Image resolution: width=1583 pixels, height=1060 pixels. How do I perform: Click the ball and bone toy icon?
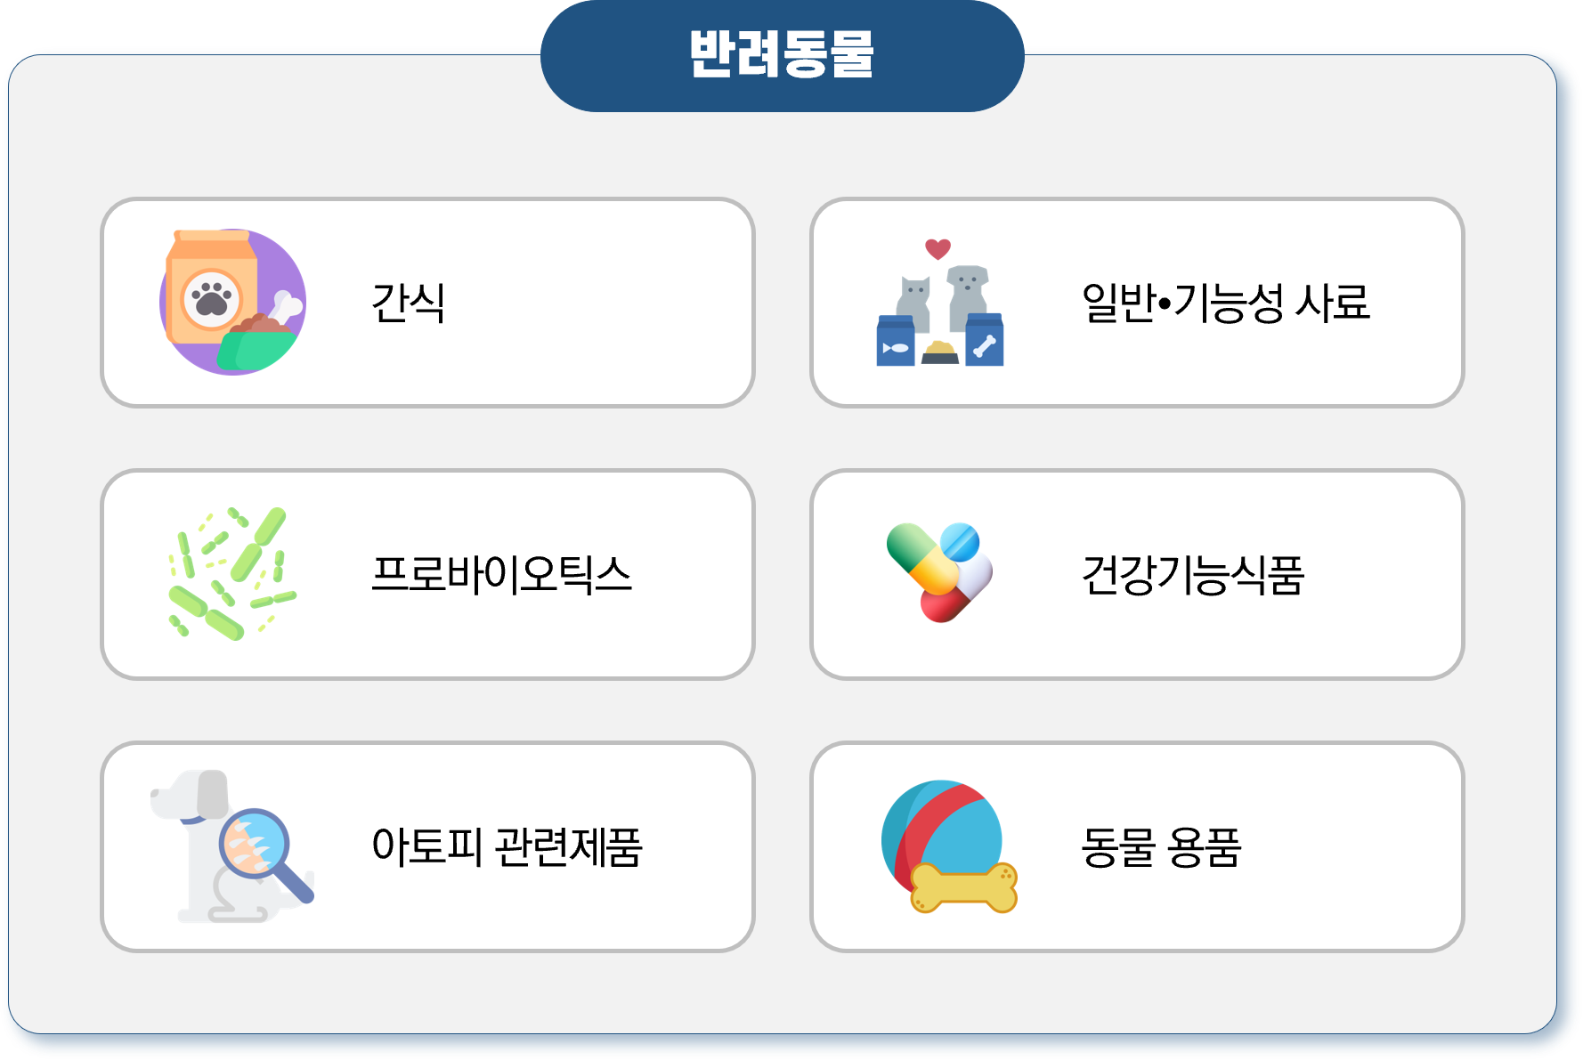coord(949,846)
